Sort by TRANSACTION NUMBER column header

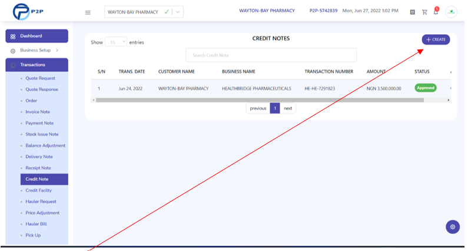(329, 72)
